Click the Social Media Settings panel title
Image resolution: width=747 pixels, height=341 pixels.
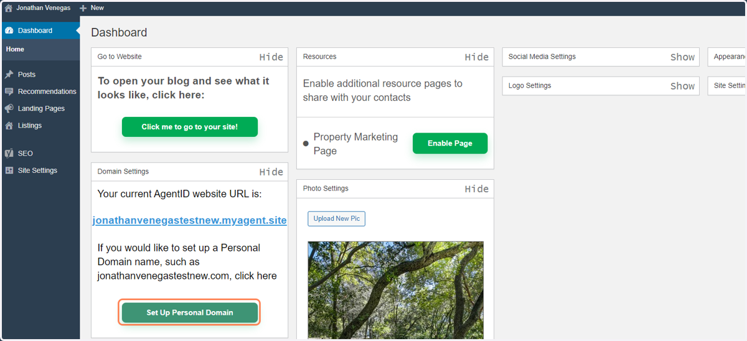(x=542, y=57)
